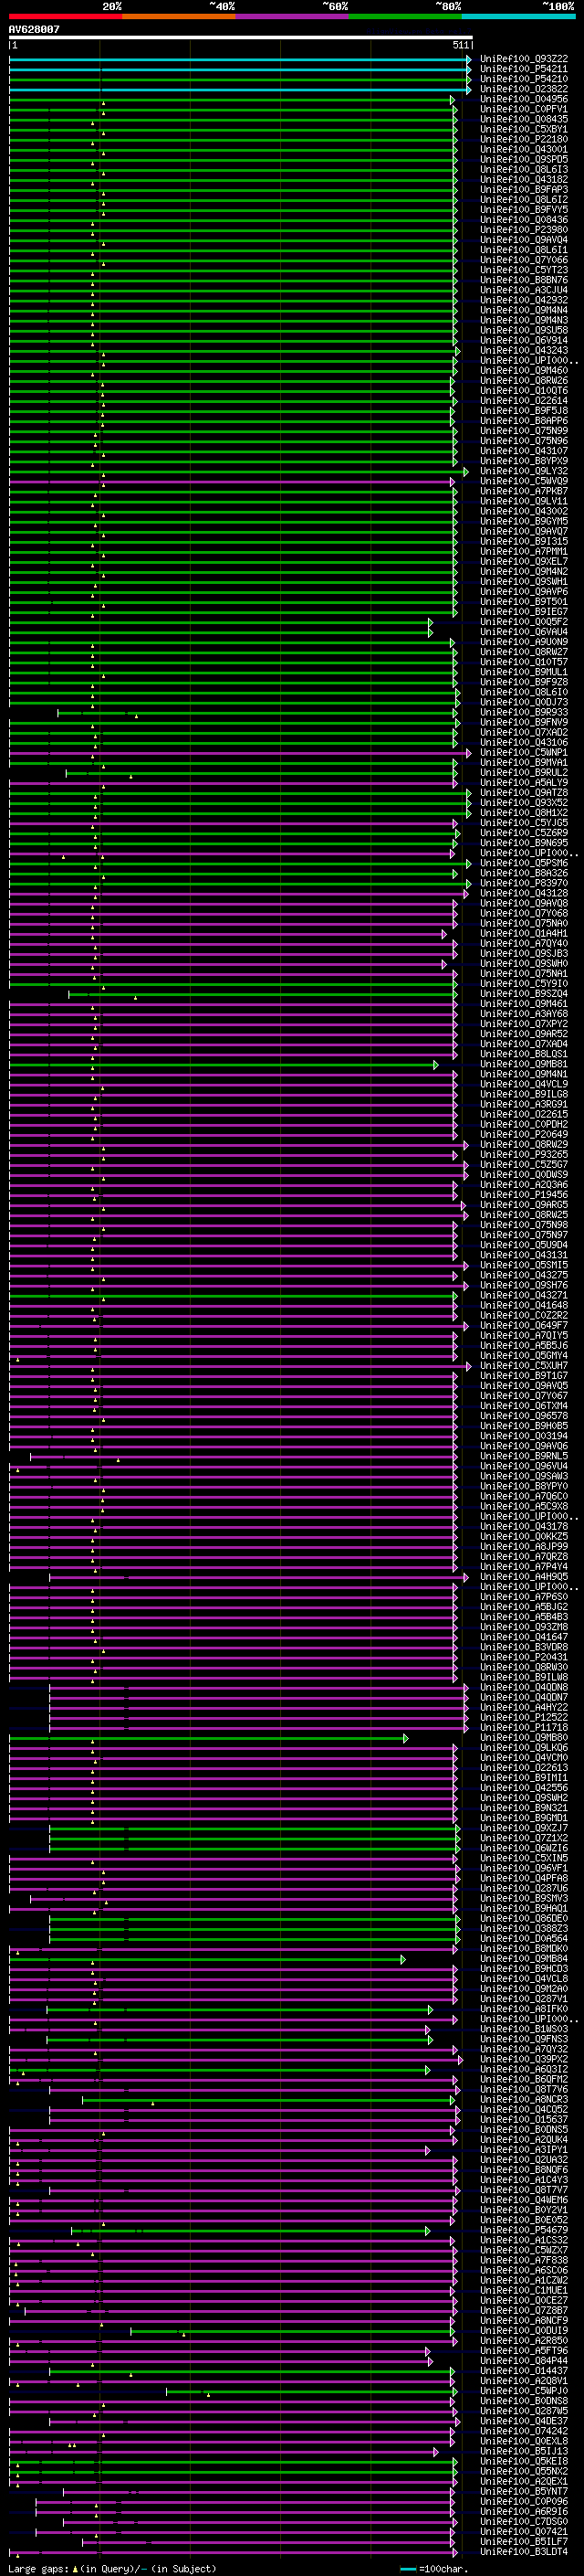This screenshot has height=2576, width=584.
Task: Click the UniRef100_Q9SU58 entry
Action: tap(524, 330)
